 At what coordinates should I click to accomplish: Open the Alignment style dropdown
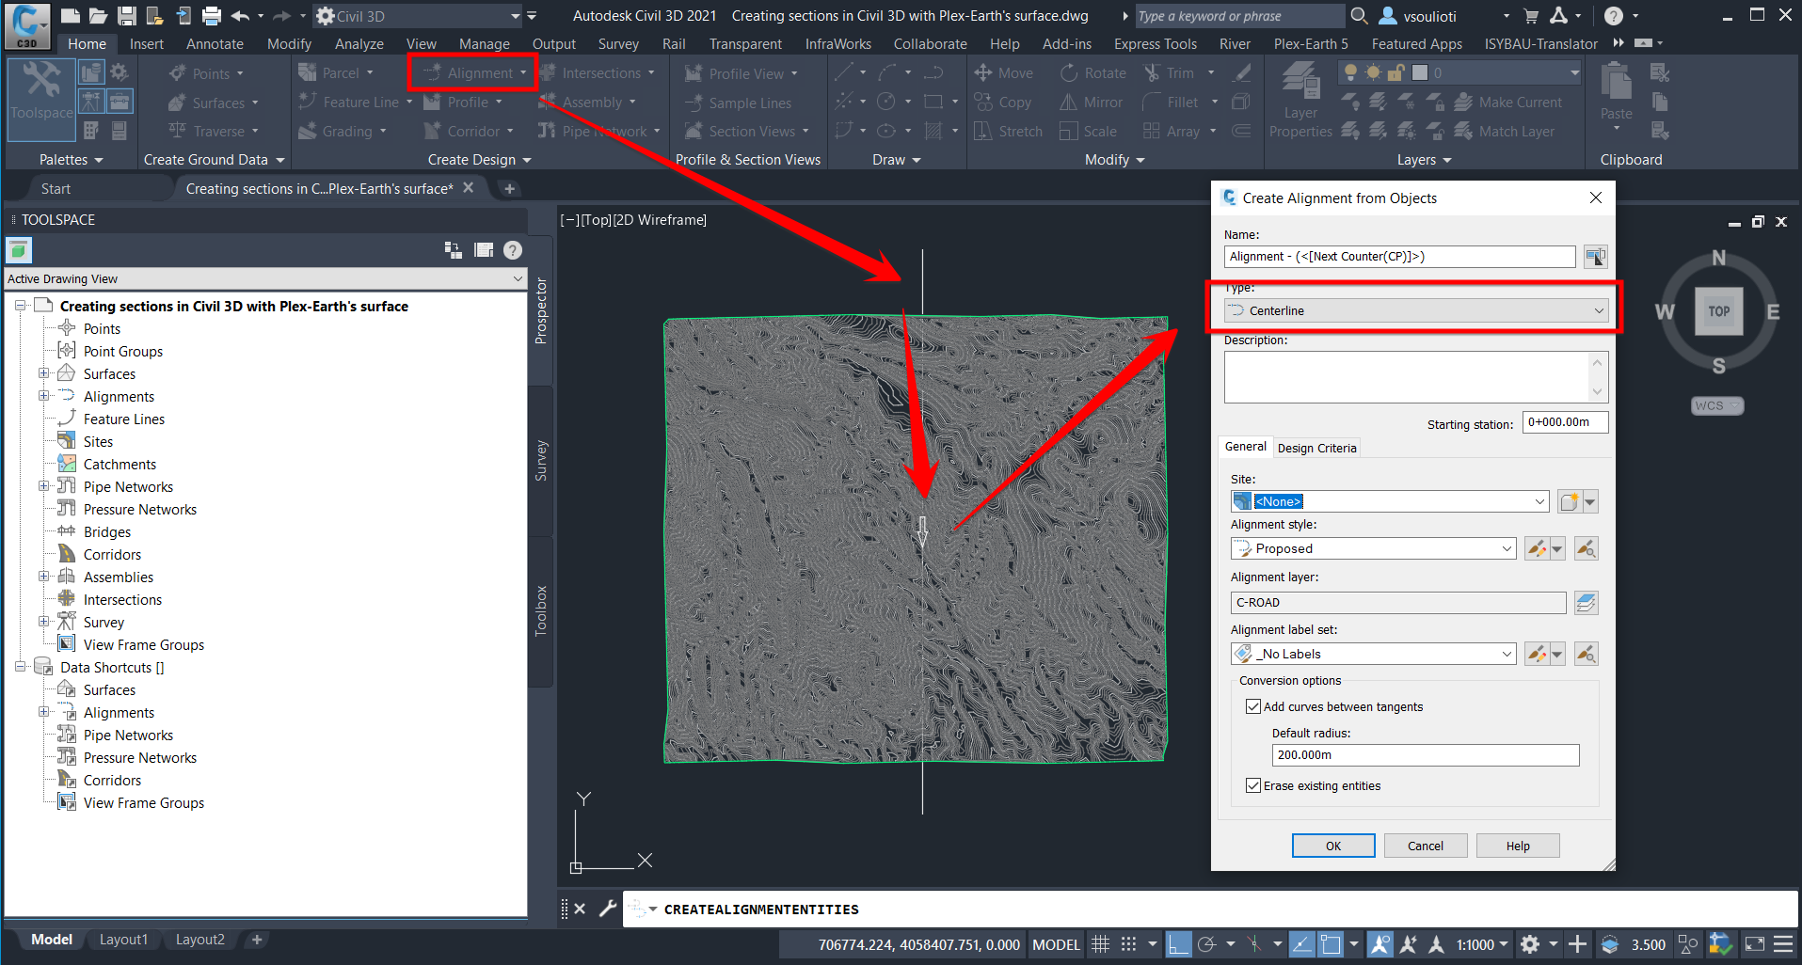1373,548
